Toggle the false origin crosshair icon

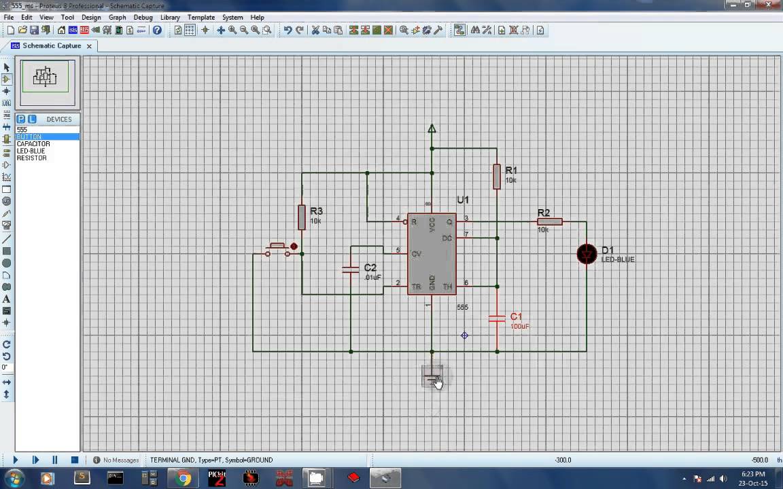205,31
